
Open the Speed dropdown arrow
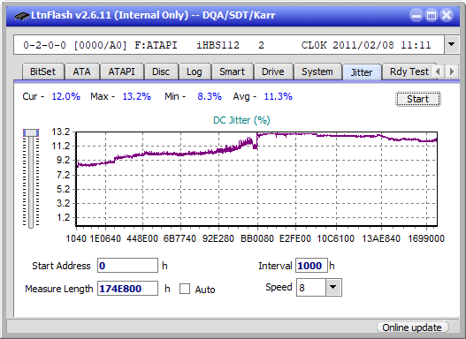click(x=333, y=287)
